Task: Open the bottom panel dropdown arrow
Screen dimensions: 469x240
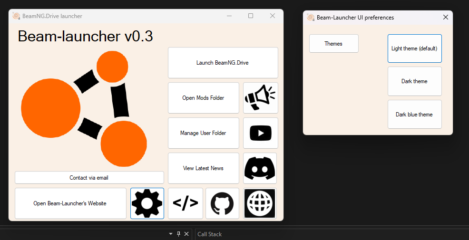Action: [171, 234]
